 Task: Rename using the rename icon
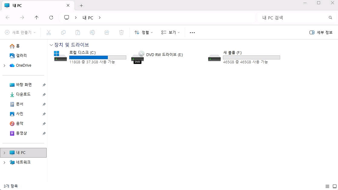(92, 32)
